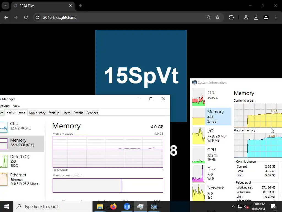This screenshot has height=212, width=282.
Task: Click the System Information window icon
Action: [194, 82]
